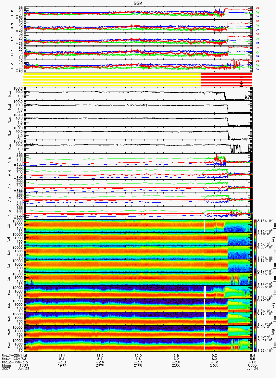Select the B_a panel axis label

coord(12,66)
